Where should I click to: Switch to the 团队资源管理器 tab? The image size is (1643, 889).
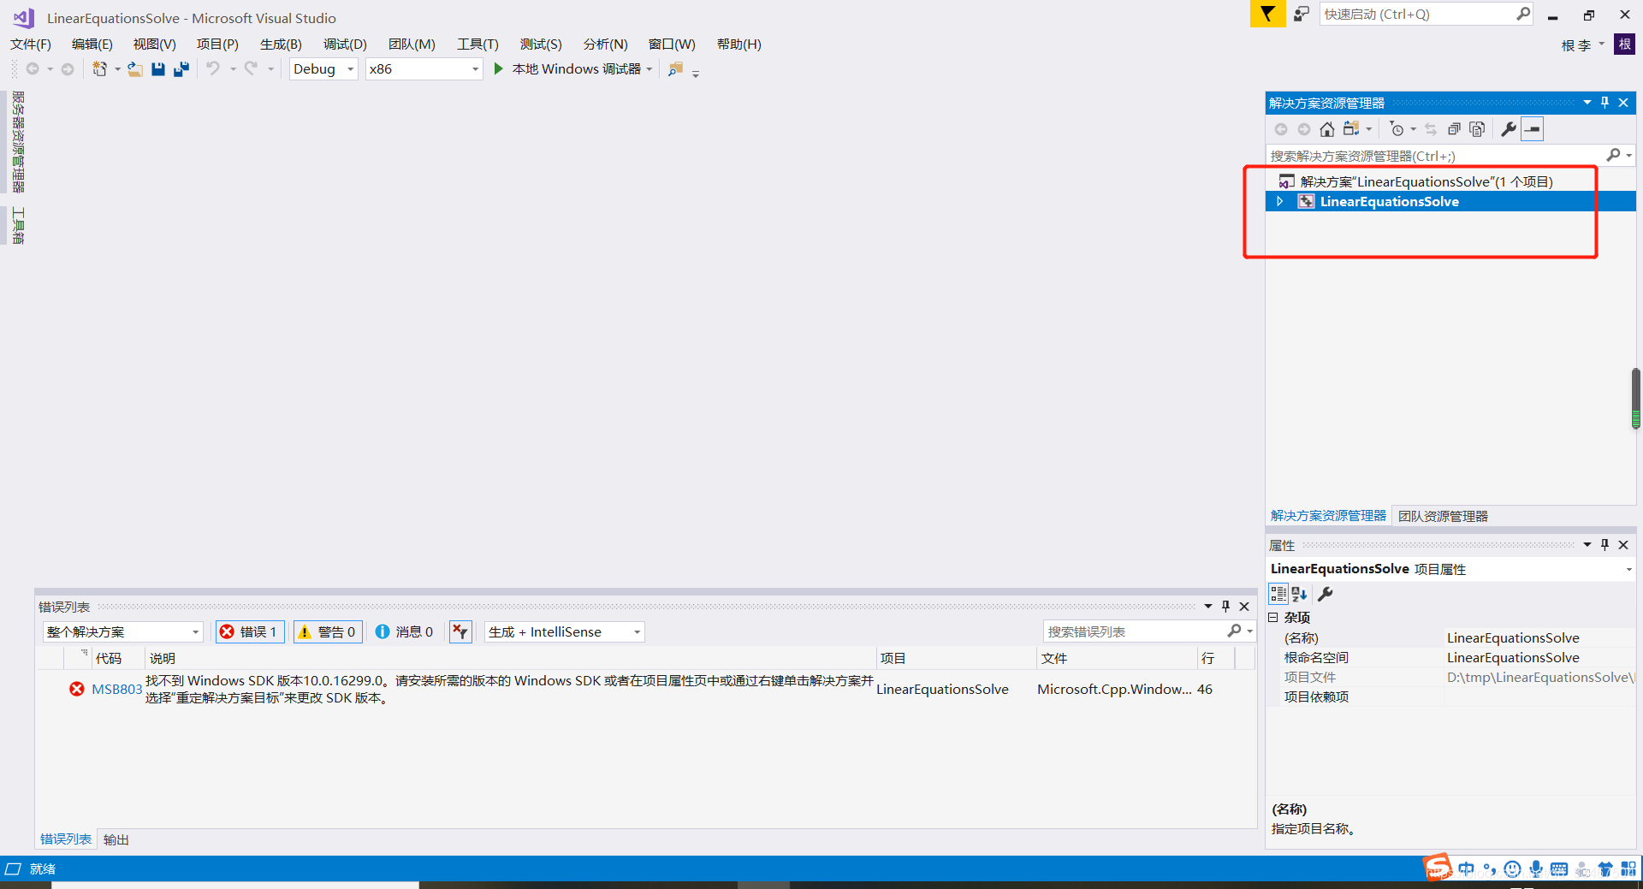1443,516
